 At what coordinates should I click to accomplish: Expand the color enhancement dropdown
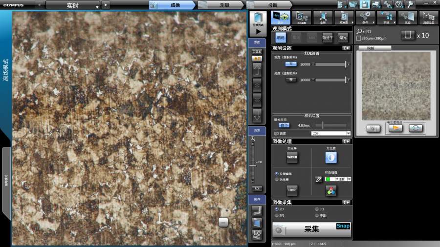[349, 180]
